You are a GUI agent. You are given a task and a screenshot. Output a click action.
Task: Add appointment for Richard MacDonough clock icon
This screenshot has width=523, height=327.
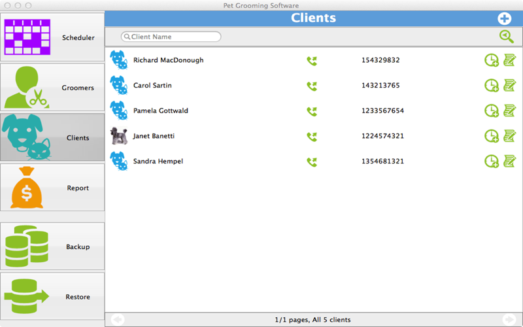pyautogui.click(x=492, y=60)
